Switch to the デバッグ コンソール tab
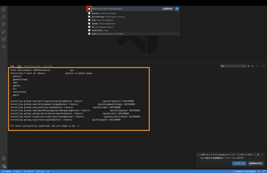The width and height of the screenshot is (267, 173). coord(32,66)
